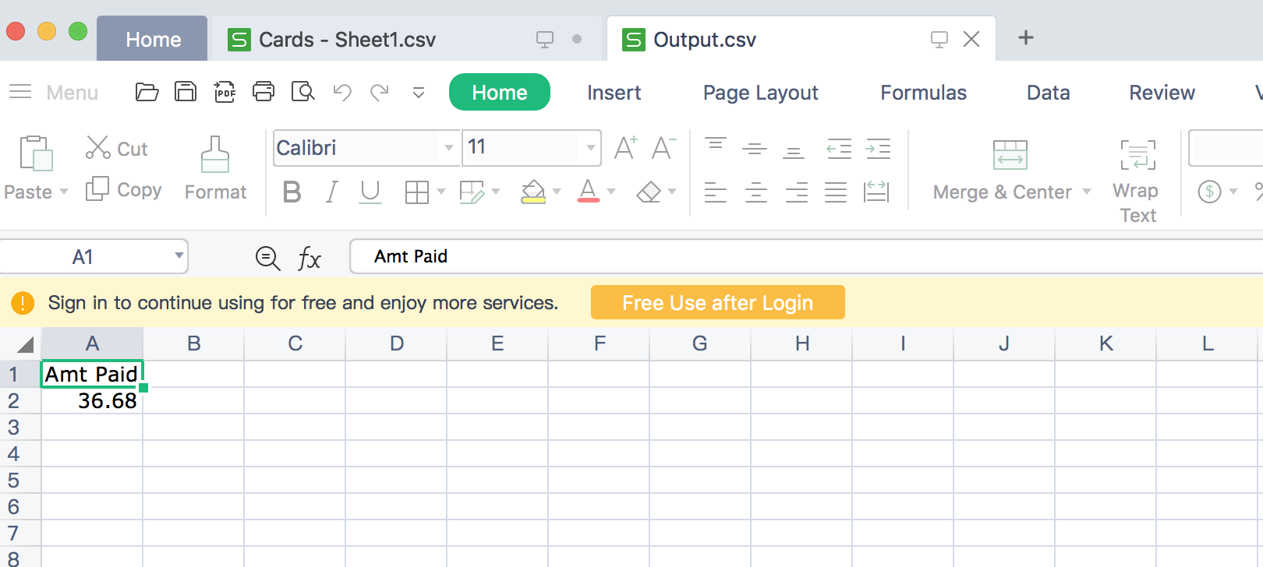Toggle Bold formatting
Screen dimensions: 1263x567
292,192
